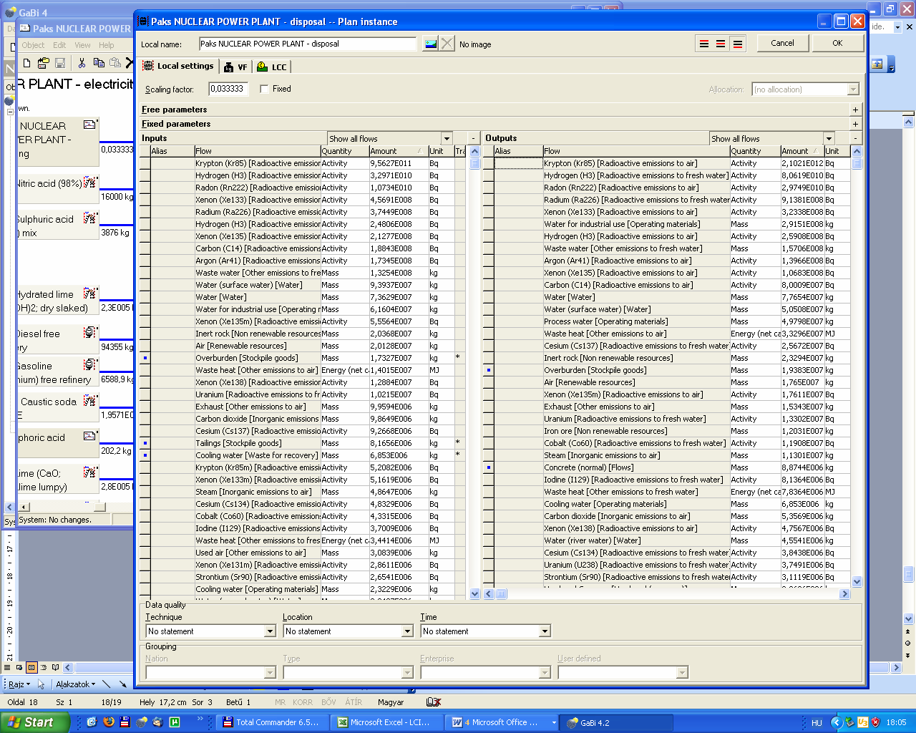Sort outputs by Flow column header

pos(636,151)
